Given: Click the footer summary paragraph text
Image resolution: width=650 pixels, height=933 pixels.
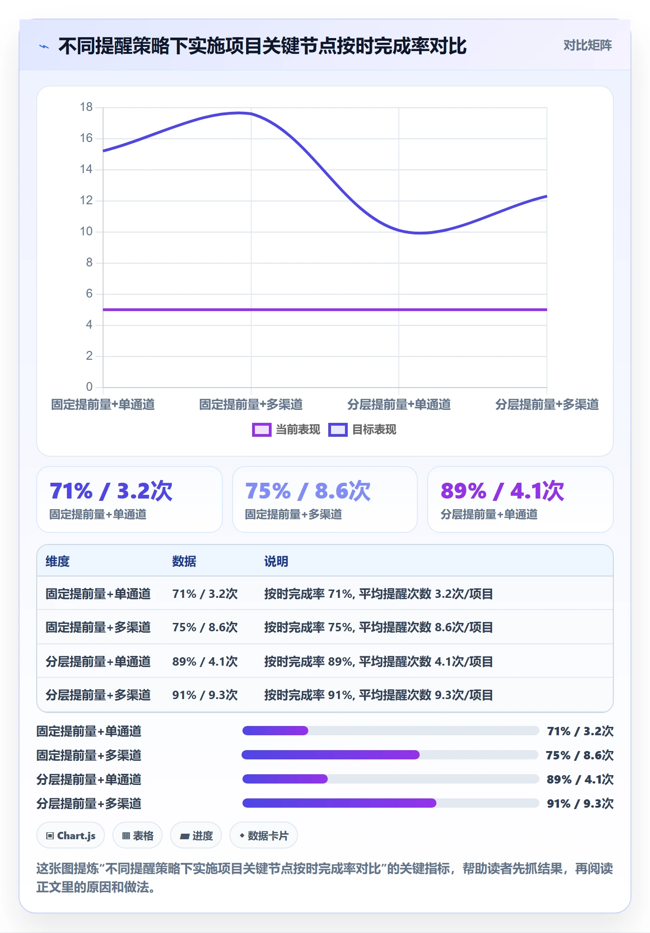Looking at the screenshot, I should tap(325, 877).
